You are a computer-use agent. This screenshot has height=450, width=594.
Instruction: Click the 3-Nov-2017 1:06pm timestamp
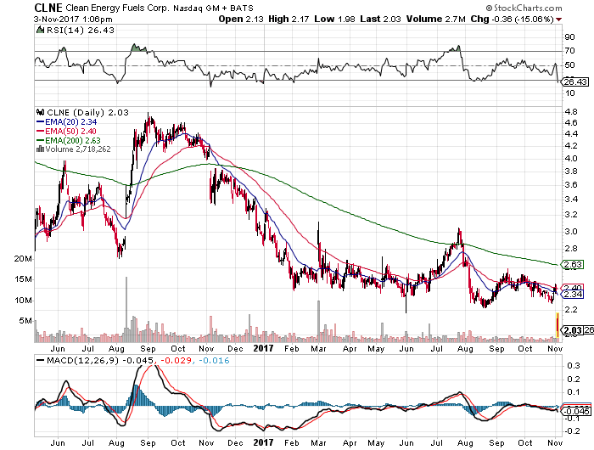(x=73, y=19)
